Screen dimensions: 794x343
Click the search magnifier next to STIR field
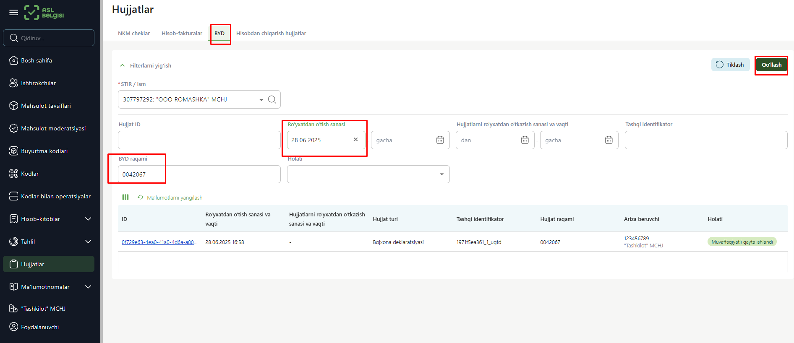272,99
